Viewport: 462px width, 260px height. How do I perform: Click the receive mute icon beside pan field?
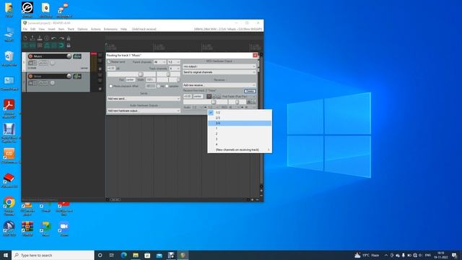click(x=209, y=96)
